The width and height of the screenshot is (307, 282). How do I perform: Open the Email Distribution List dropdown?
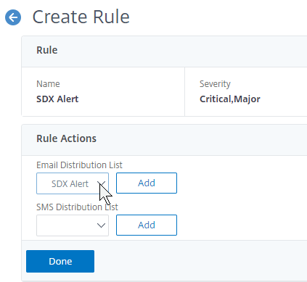coord(73,183)
